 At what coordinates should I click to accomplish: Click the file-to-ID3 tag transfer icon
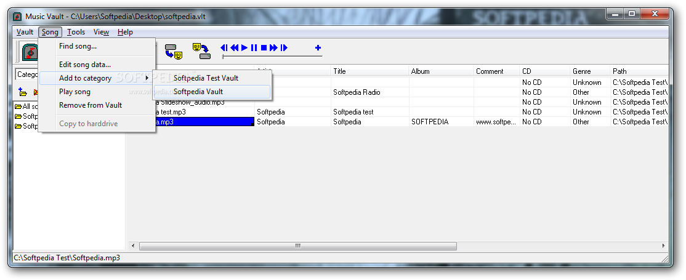pos(173,52)
